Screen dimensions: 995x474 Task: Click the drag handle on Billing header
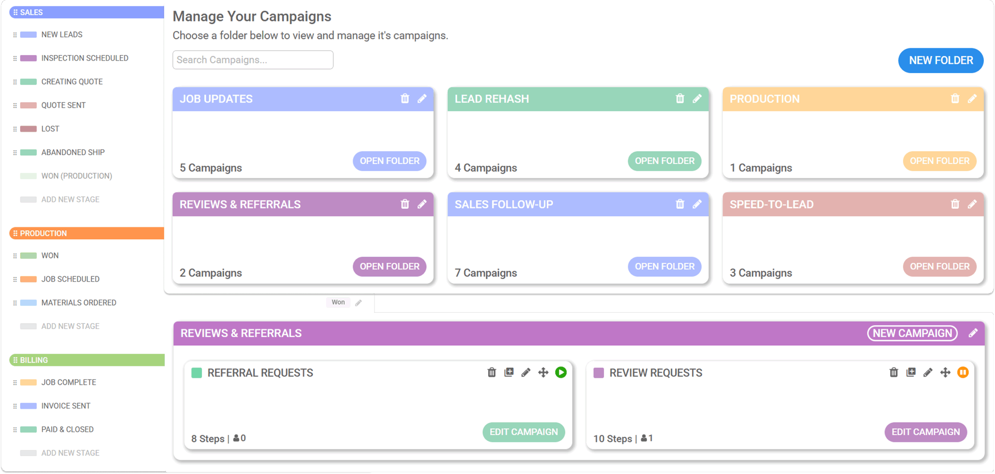(16, 360)
